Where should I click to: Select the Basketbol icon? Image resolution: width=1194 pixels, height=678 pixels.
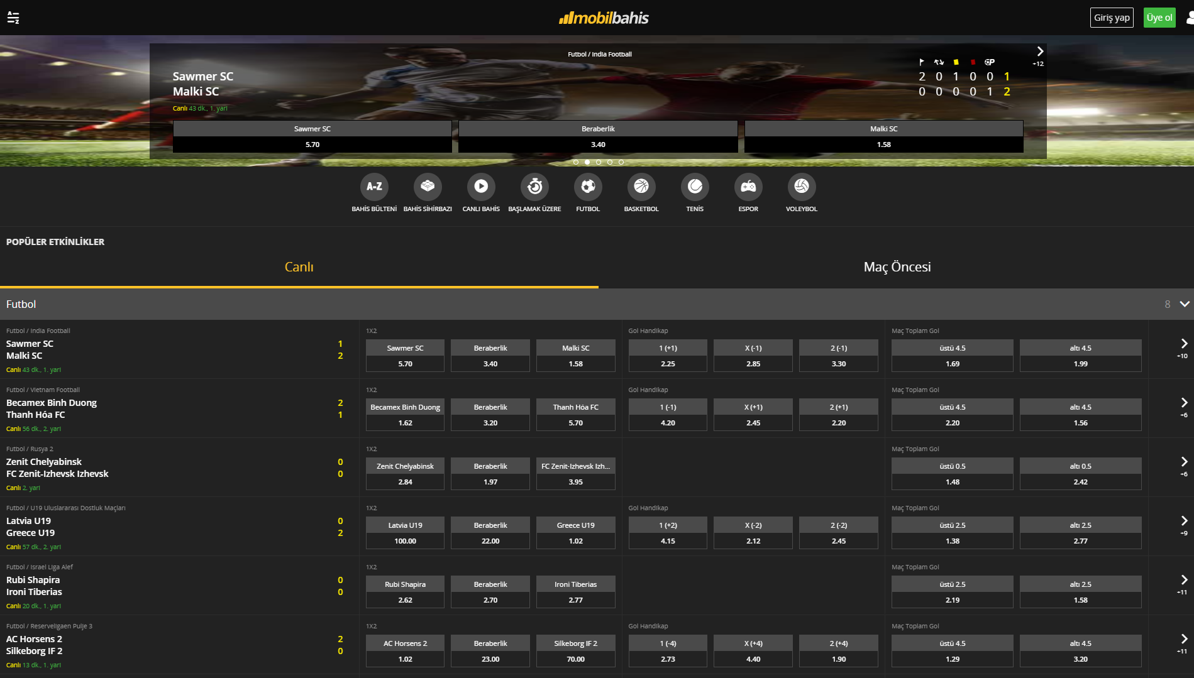pyautogui.click(x=641, y=187)
